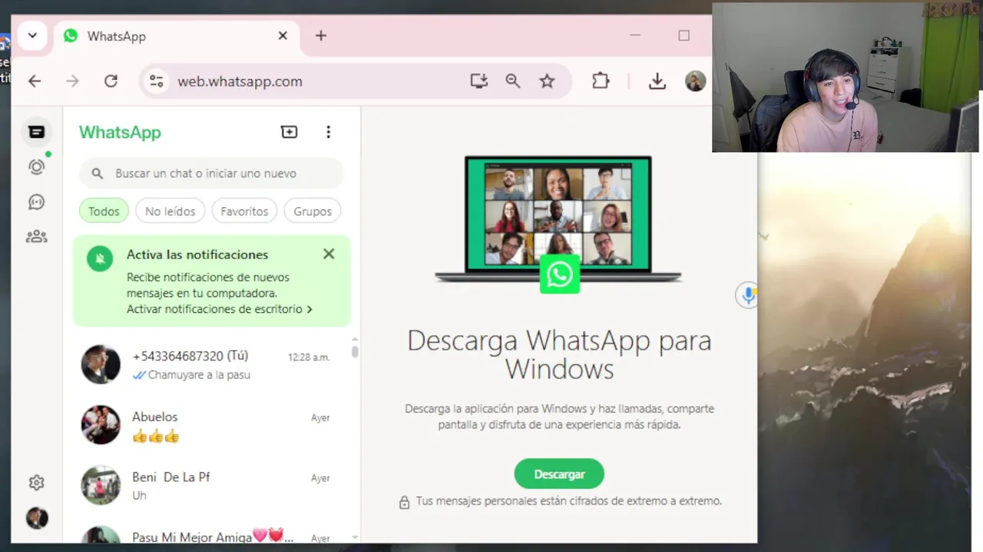
Task: Select the Favoritos chat filter
Action: click(x=244, y=211)
